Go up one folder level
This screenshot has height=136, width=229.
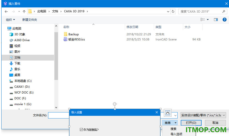(24, 11)
